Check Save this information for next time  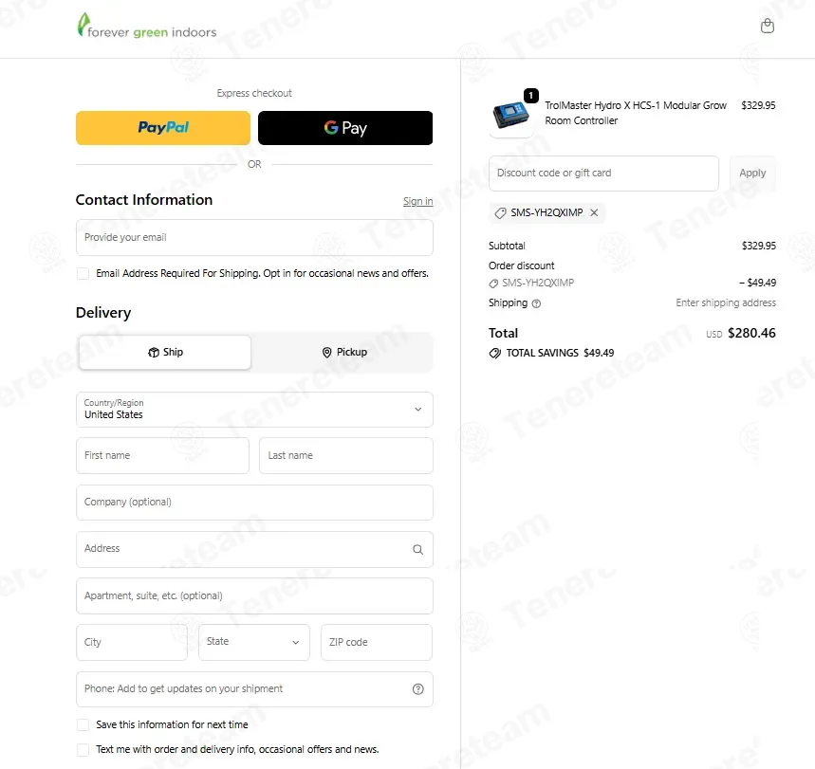[x=83, y=724]
